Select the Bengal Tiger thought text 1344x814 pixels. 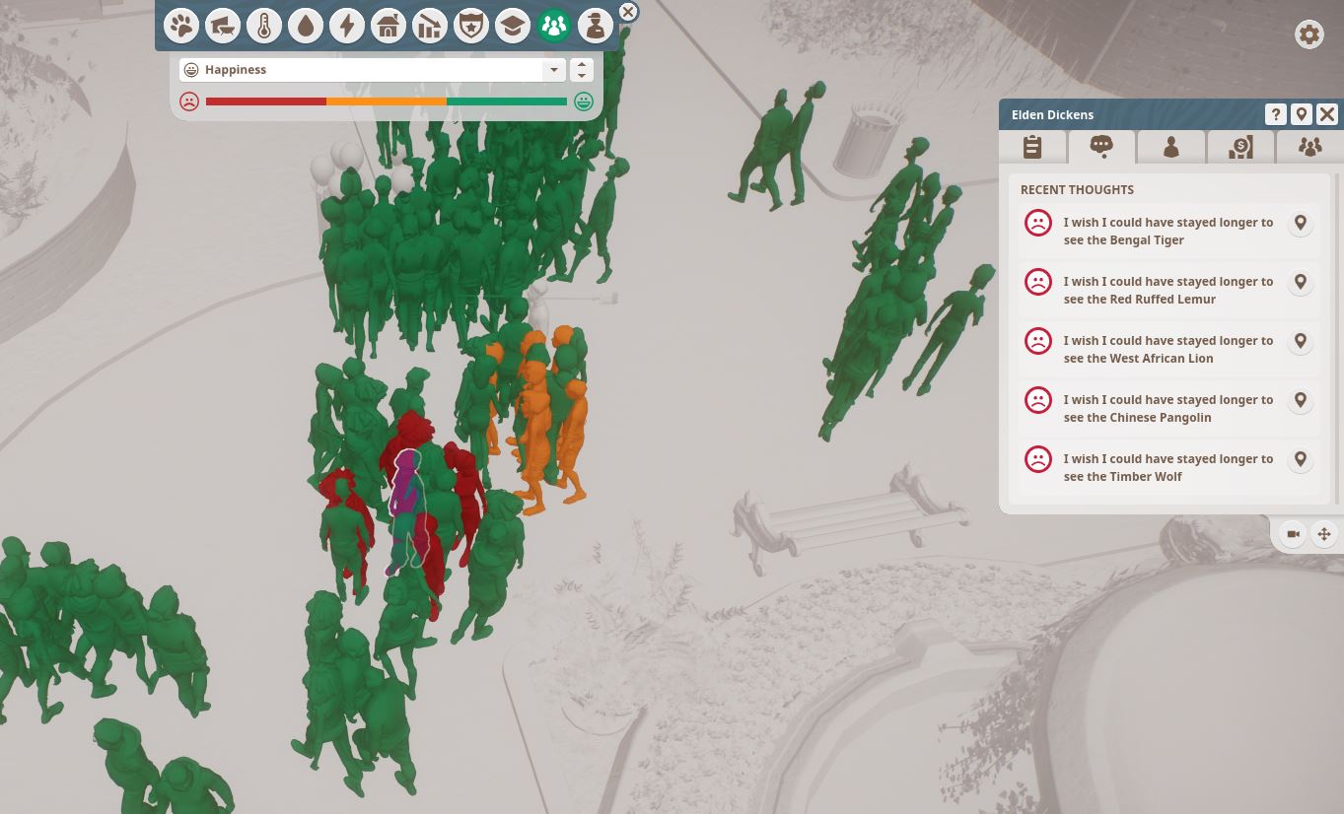1168,231
